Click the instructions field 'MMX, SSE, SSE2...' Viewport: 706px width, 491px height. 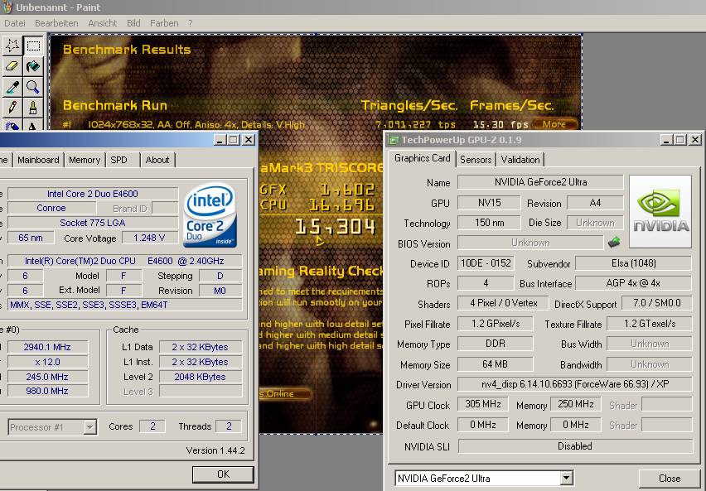click(125, 305)
